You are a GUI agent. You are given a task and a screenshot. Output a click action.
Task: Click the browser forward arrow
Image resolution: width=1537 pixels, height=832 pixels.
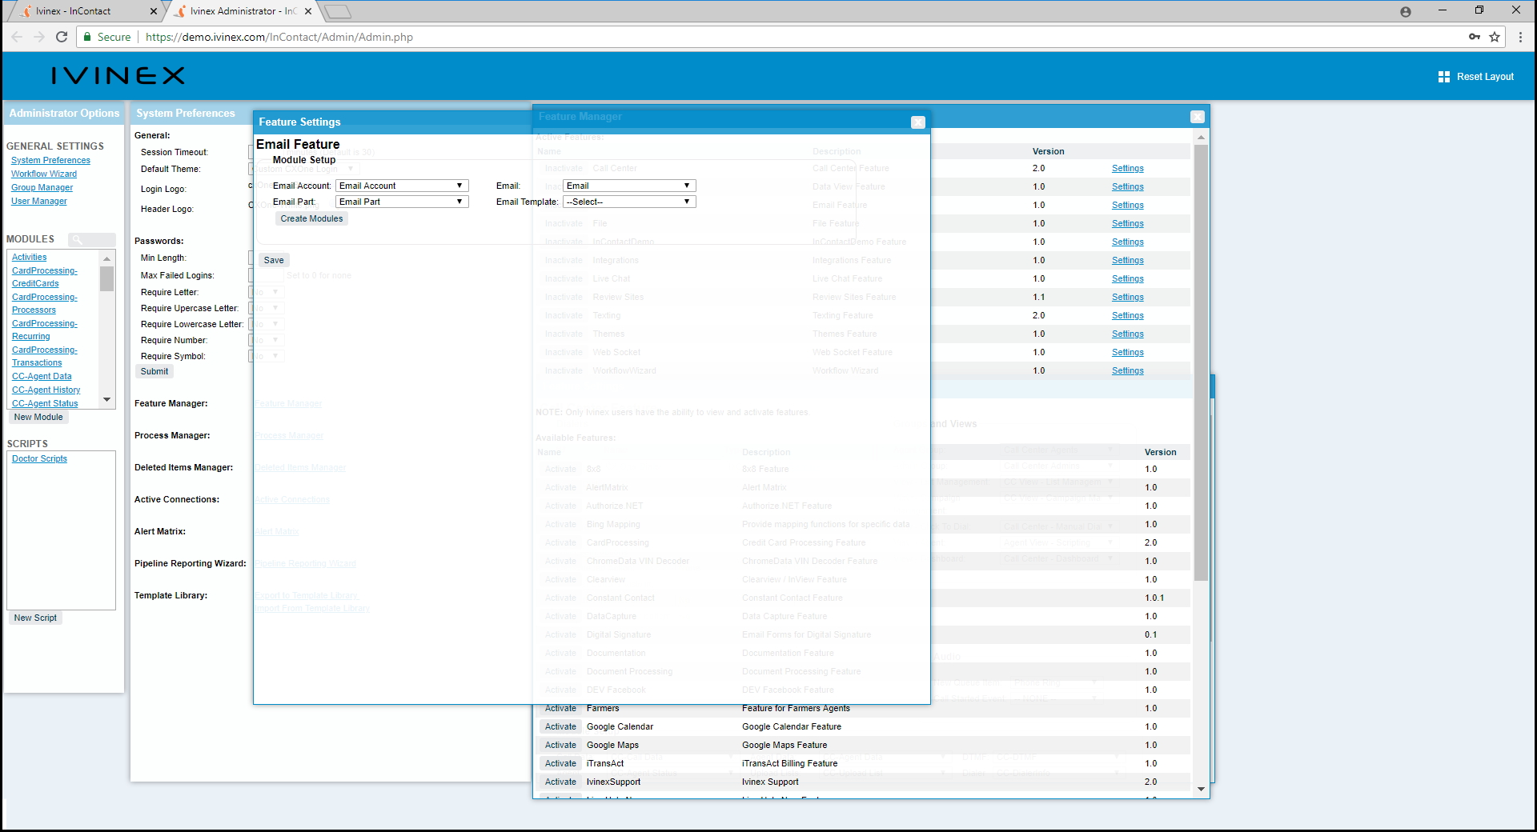pos(39,37)
